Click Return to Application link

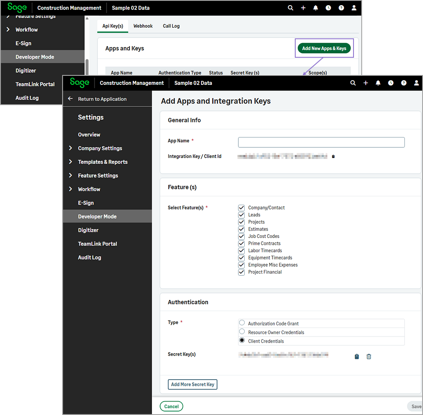point(102,99)
